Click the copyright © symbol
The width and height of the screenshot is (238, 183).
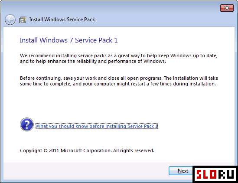coord(46,150)
